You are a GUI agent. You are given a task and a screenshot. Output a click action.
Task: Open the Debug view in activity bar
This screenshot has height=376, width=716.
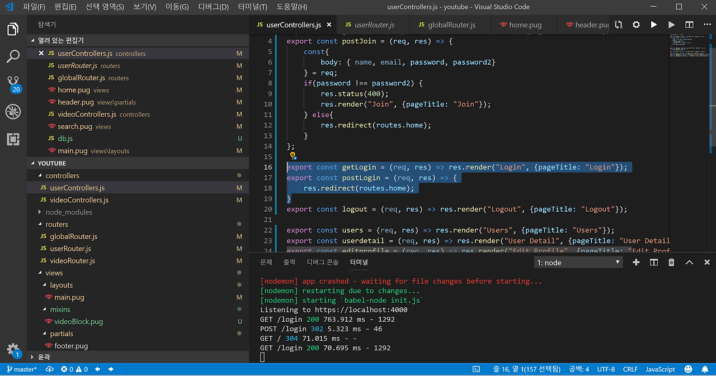pos(13,112)
